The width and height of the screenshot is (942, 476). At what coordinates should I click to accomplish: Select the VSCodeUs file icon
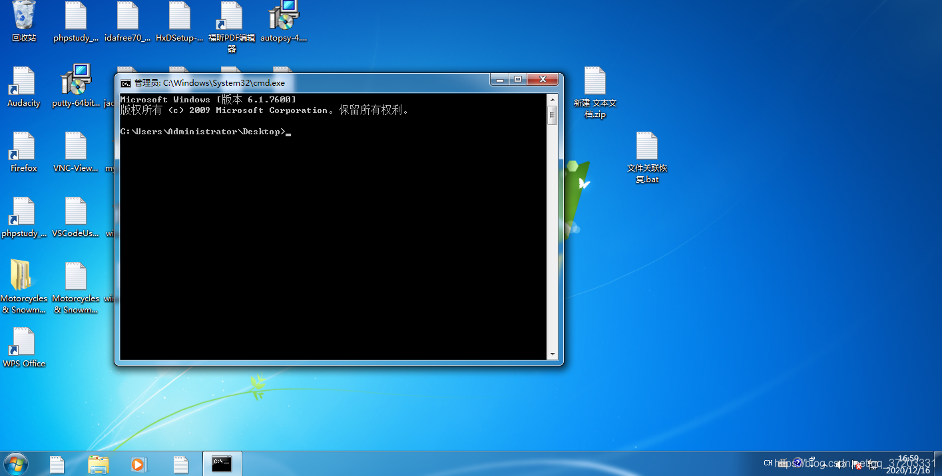point(76,217)
